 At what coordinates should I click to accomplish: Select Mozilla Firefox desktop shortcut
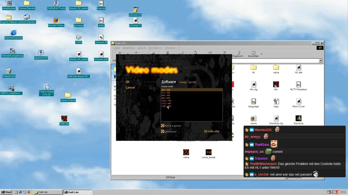point(56,22)
